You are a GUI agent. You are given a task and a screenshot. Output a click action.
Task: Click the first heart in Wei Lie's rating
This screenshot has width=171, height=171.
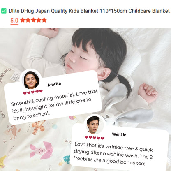pos(86,137)
